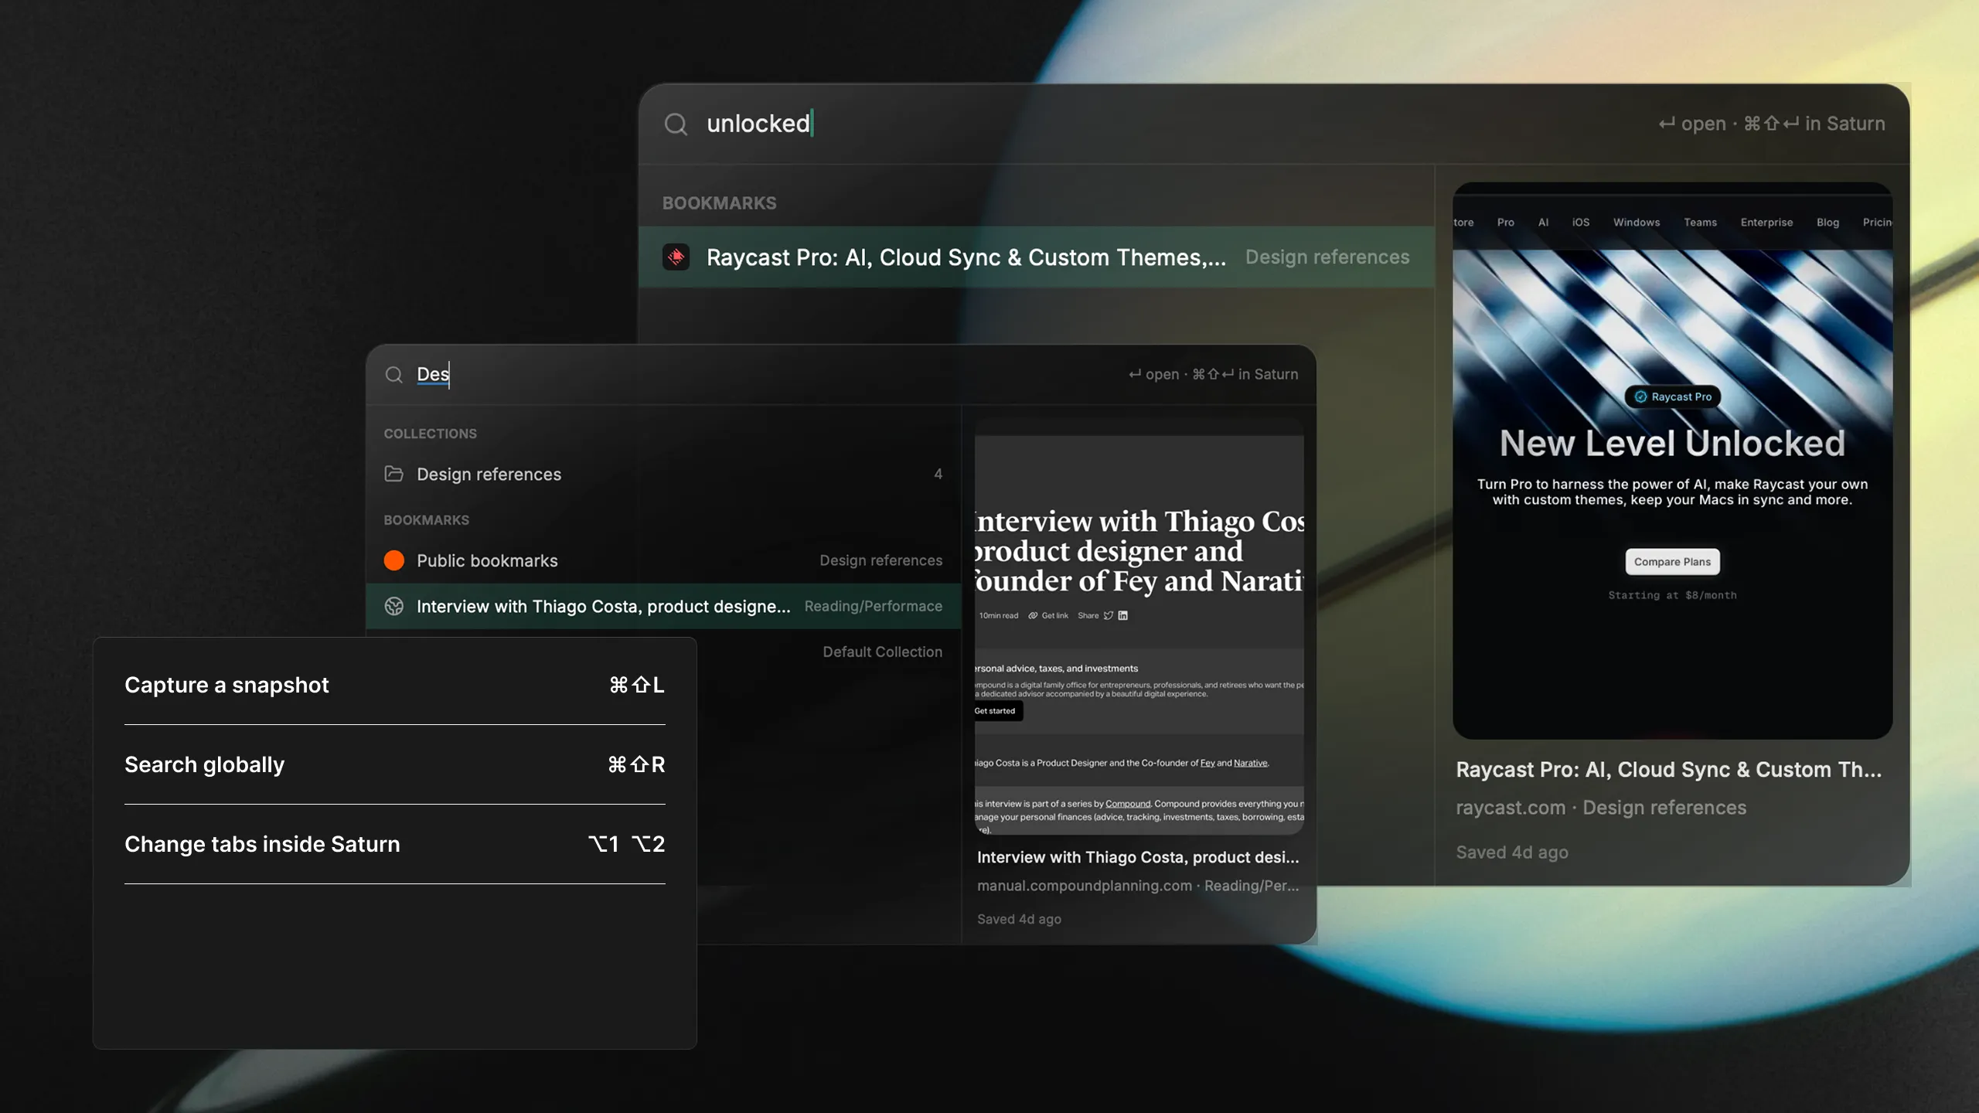The image size is (1979, 1113).
Task: Open the Windows tab in Raycast preview nav
Action: [x=1637, y=223]
